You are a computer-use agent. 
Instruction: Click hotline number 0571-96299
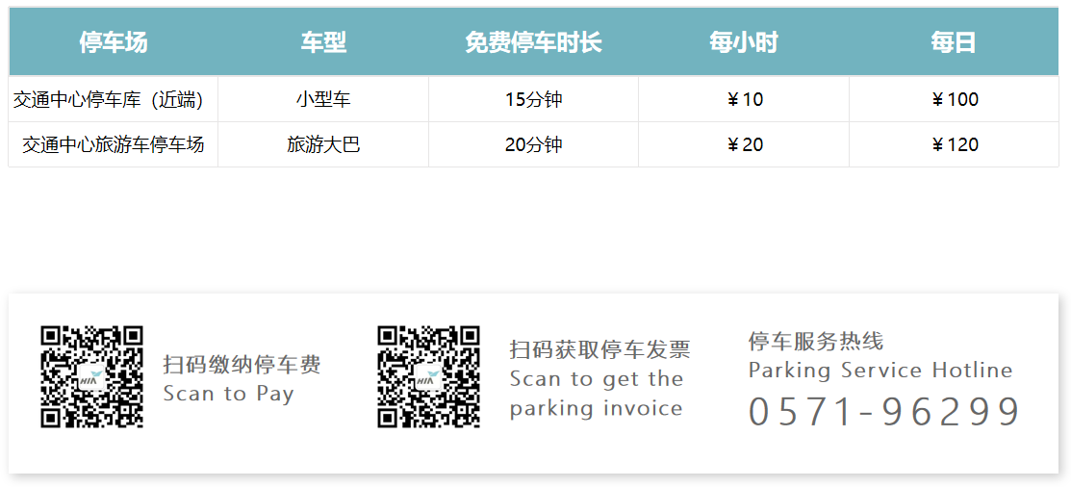883,412
